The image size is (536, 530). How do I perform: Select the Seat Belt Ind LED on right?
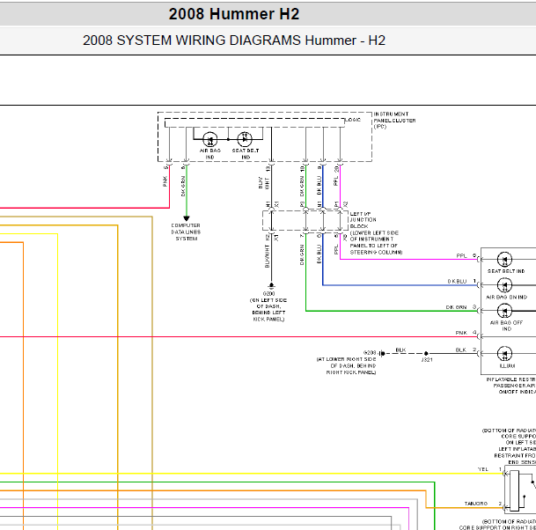(x=505, y=260)
